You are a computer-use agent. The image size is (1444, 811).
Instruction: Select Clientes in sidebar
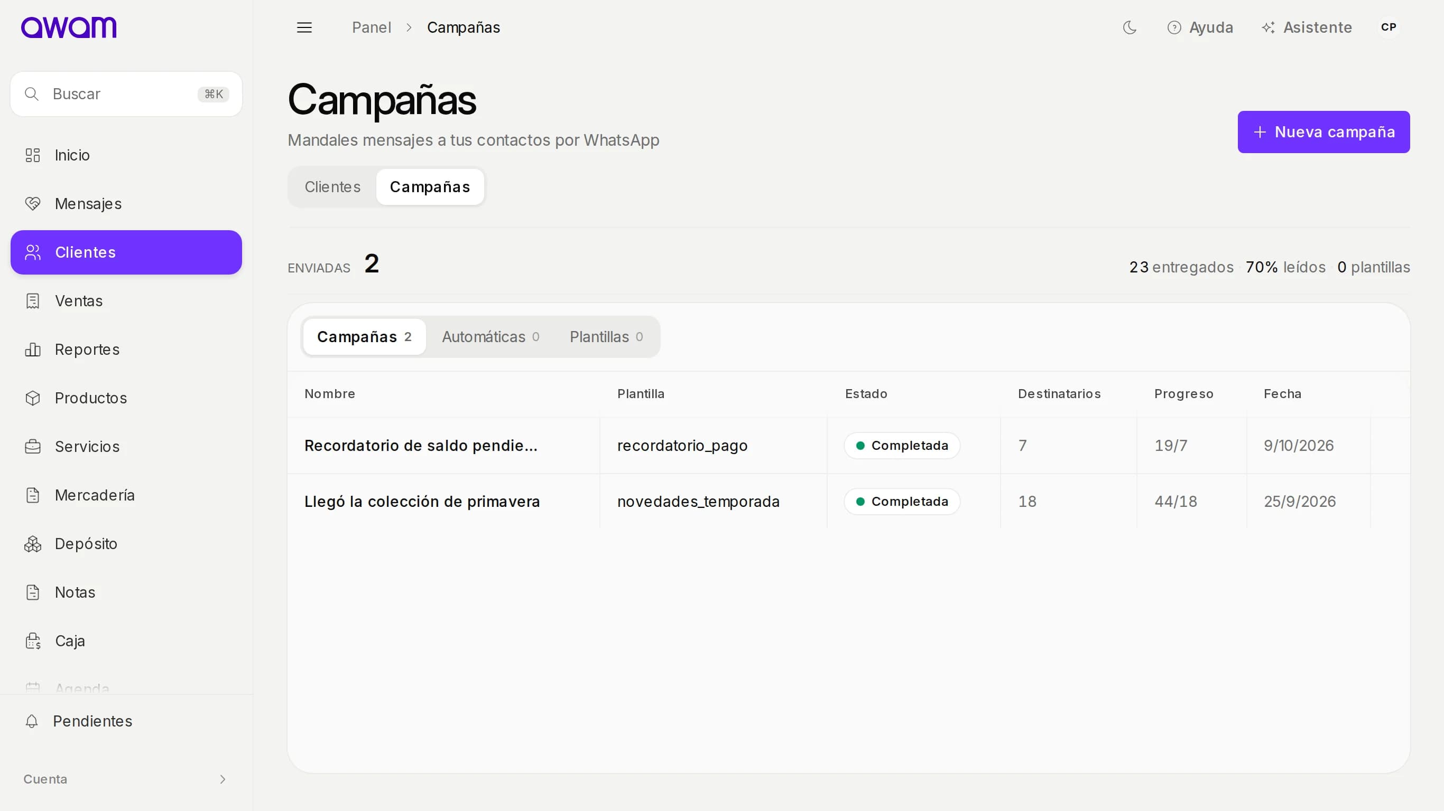pos(126,252)
